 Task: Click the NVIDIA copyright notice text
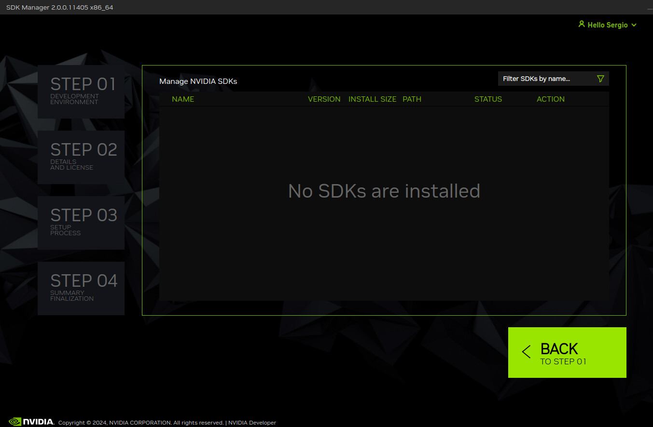point(141,423)
